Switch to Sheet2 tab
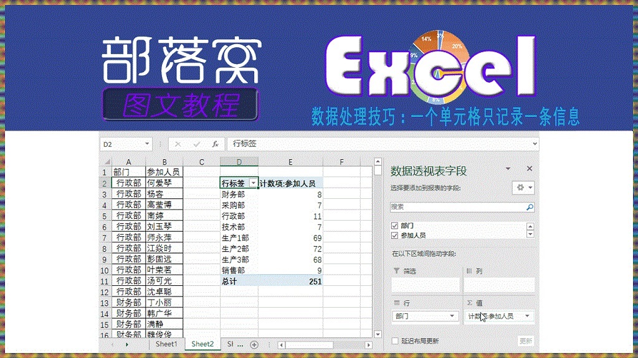The image size is (638, 358). point(202,344)
